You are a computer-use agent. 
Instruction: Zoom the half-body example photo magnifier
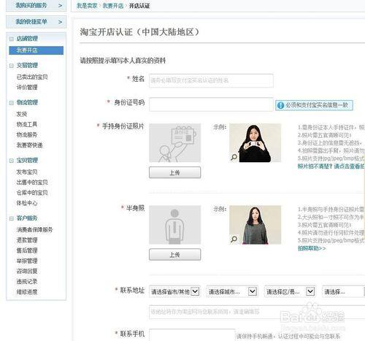[x=234, y=239]
